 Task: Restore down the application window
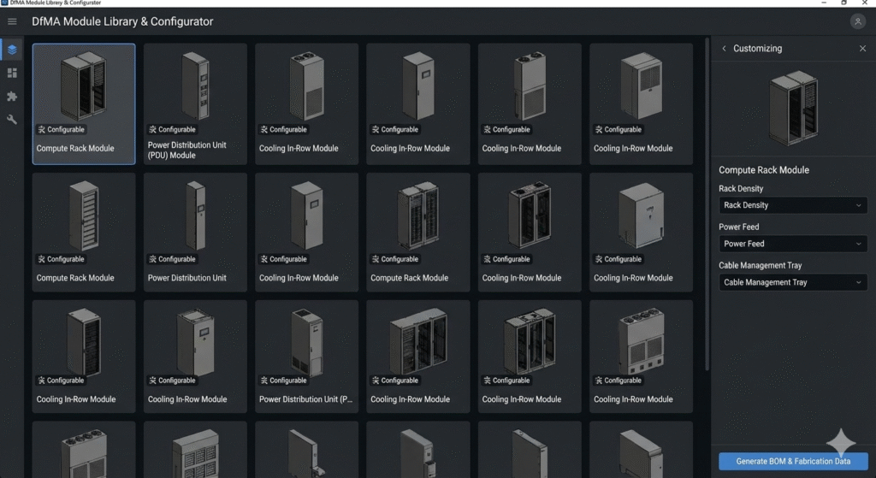pos(843,3)
